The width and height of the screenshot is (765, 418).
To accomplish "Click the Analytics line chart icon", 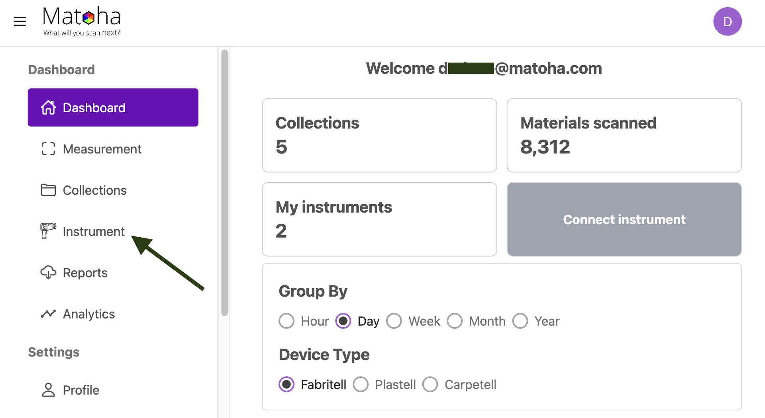I will (x=48, y=314).
